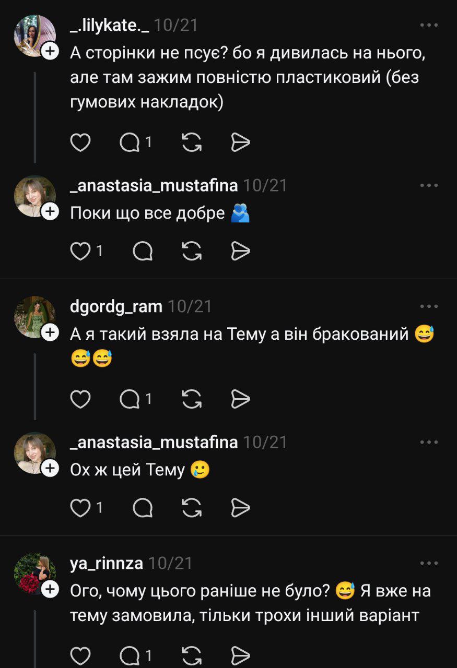Share the 'Поки що все добре' reply

click(x=240, y=252)
